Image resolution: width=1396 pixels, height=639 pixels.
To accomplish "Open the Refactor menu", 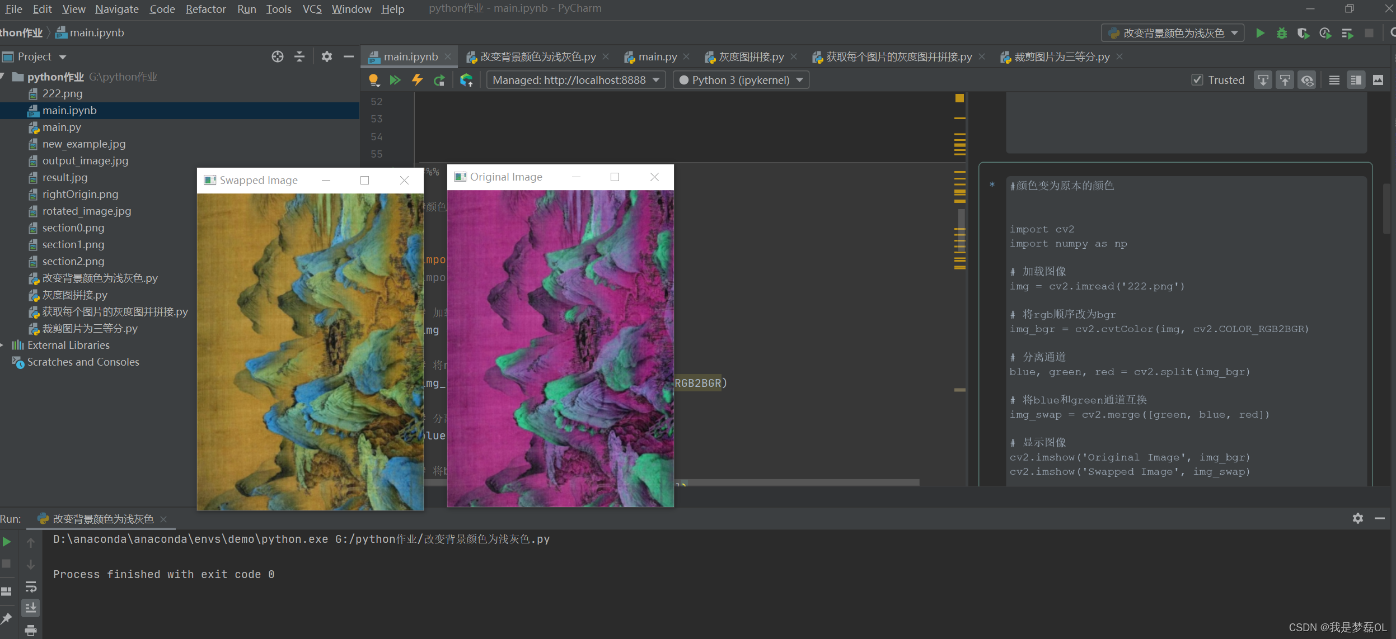I will click(205, 9).
